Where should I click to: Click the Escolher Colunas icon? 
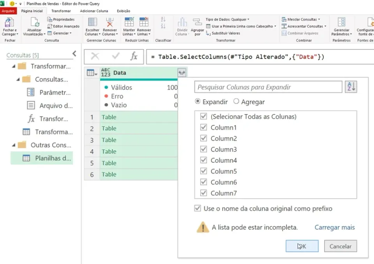(92, 22)
